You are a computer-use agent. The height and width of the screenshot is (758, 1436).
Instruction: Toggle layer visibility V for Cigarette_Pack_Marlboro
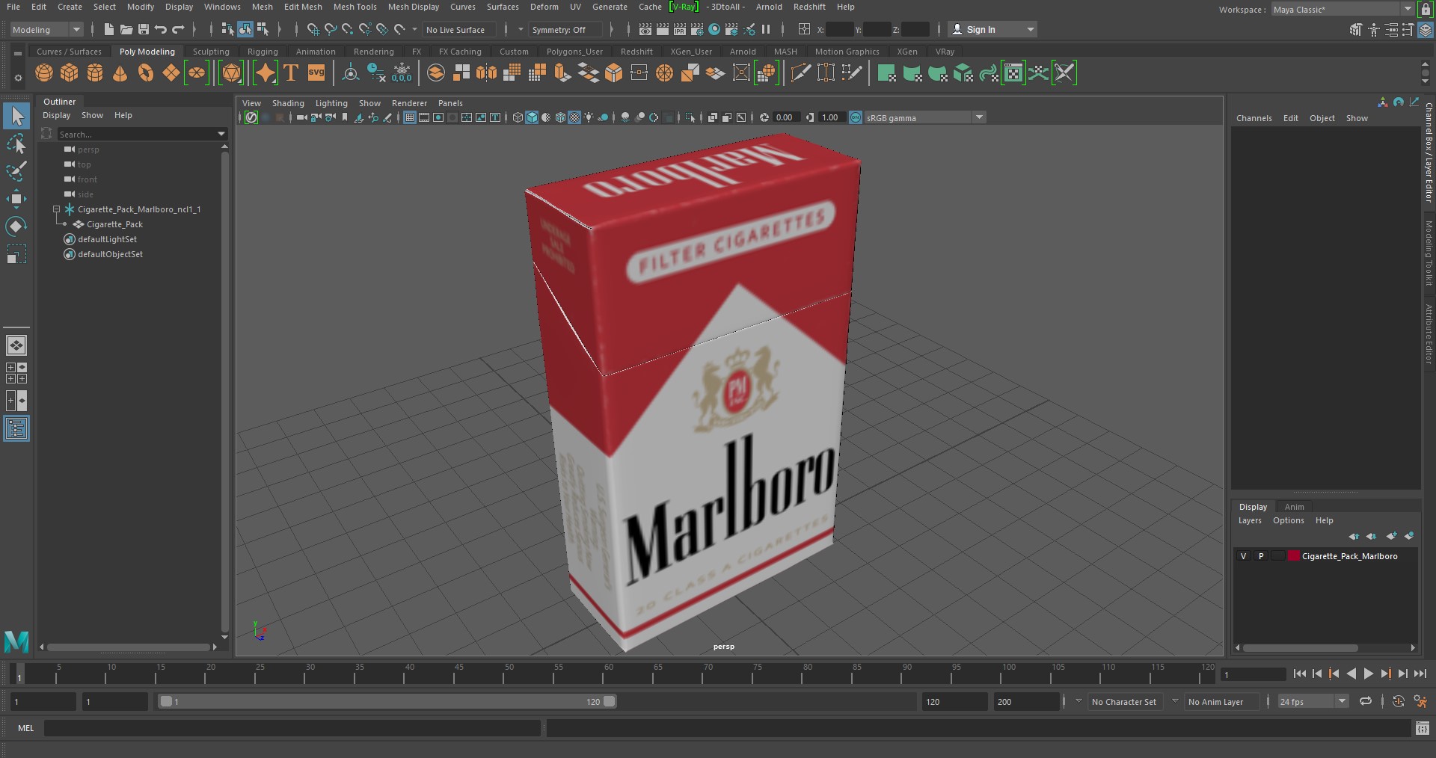click(1244, 556)
